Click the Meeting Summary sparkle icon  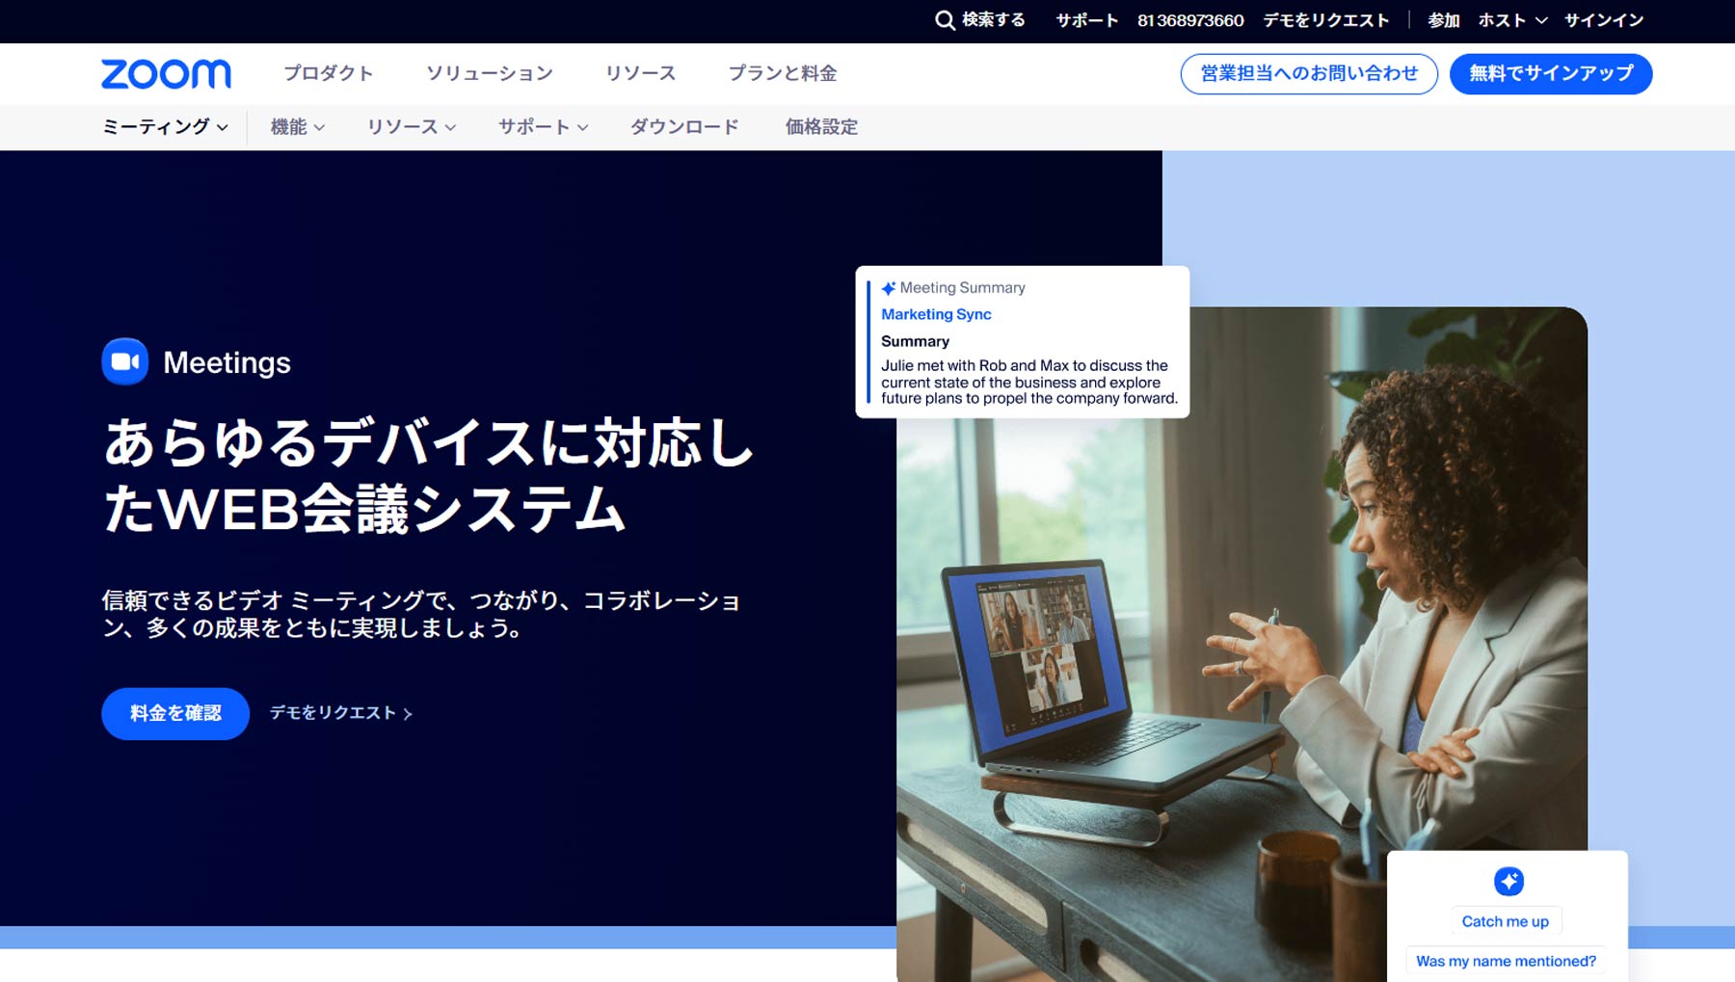click(889, 287)
